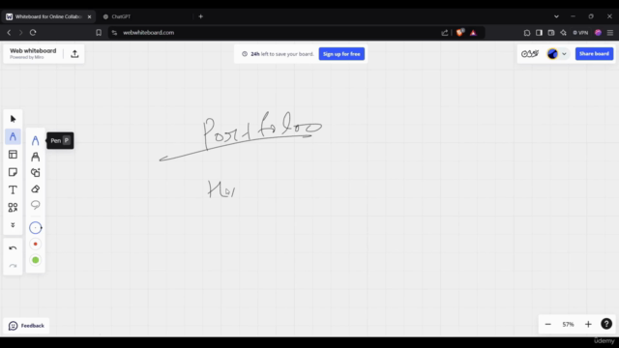
Task: Open Brave Rewards triangle icon
Action: [473, 33]
